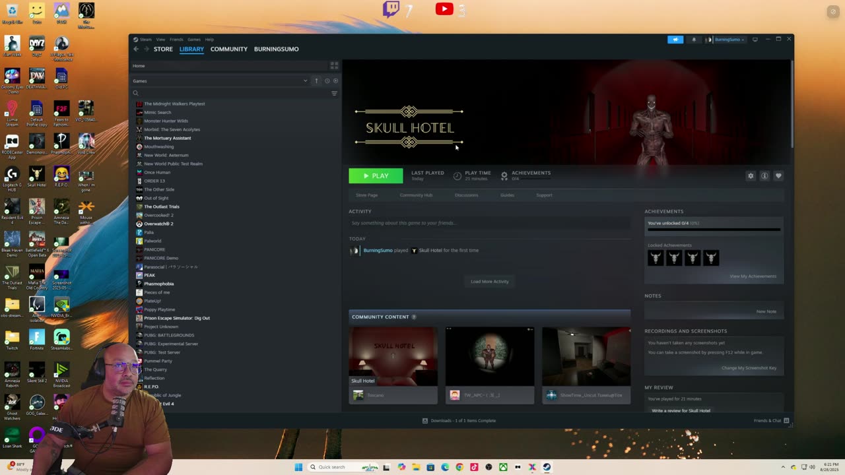Go back with the Steam back arrow
Image resolution: width=845 pixels, height=475 pixels.
[x=136, y=49]
